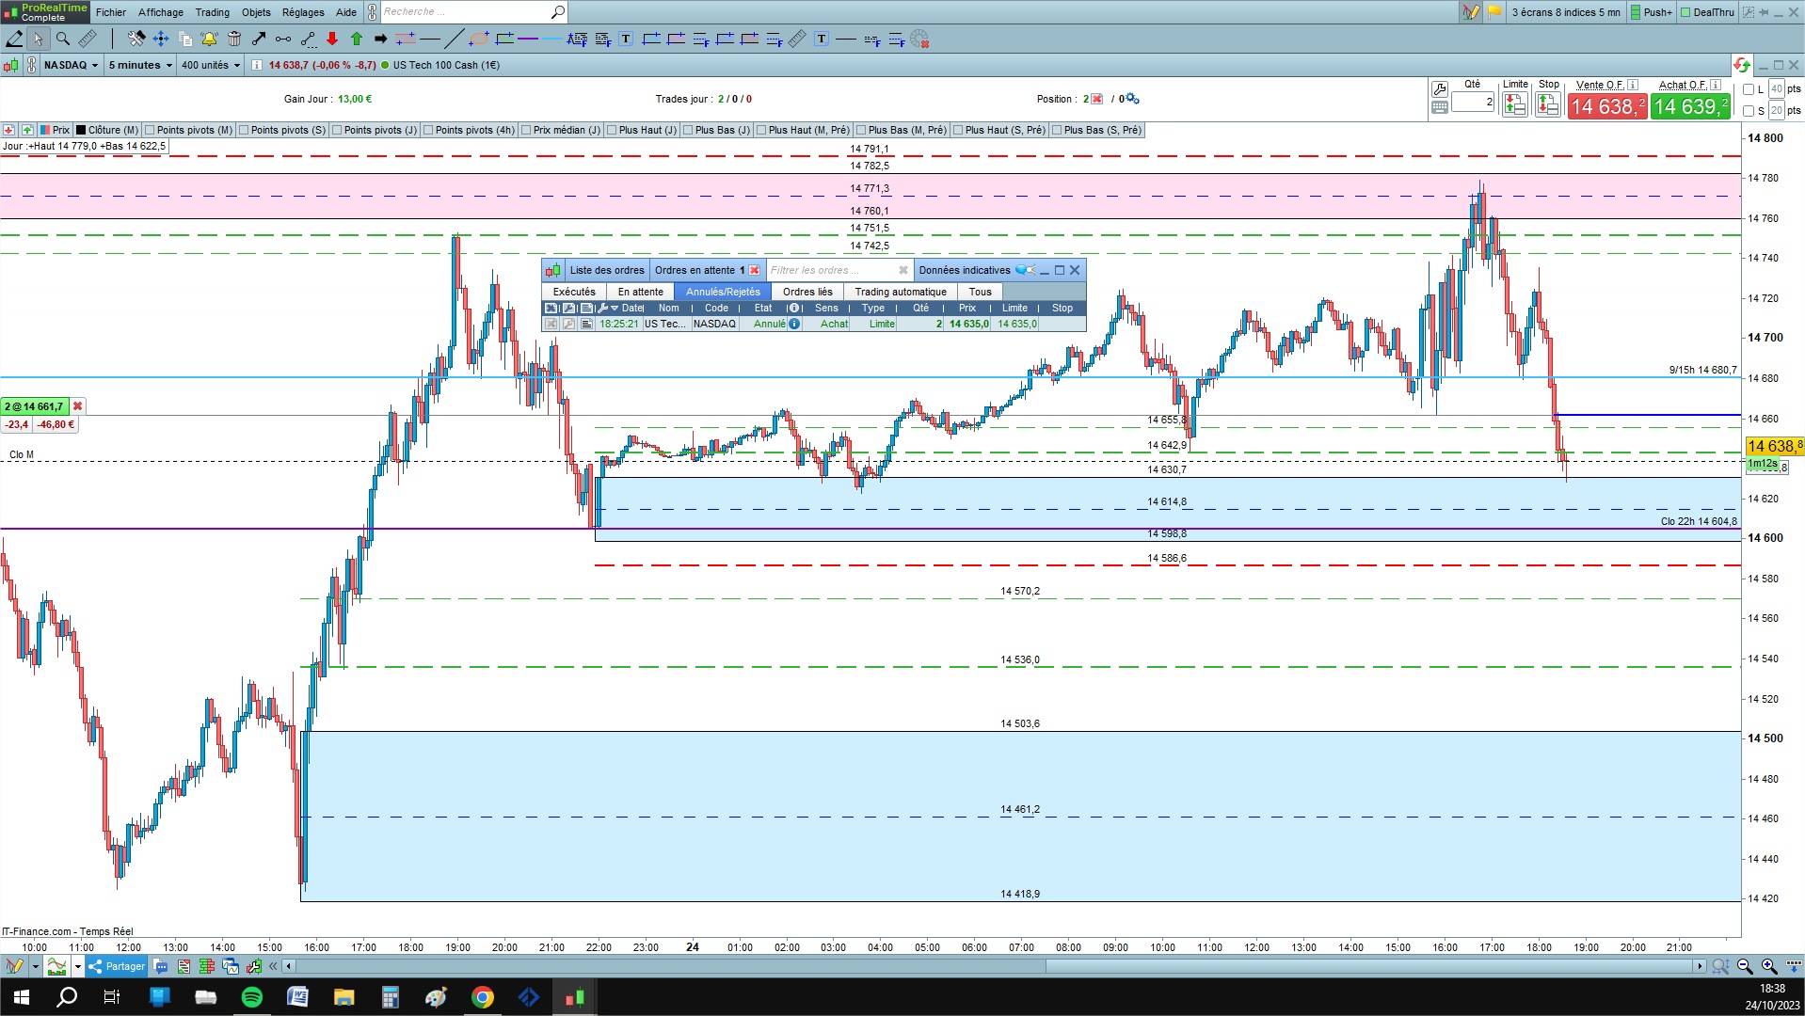Open Spotify from the taskbar
Viewport: 1805px width, 1016px height.
point(251,997)
